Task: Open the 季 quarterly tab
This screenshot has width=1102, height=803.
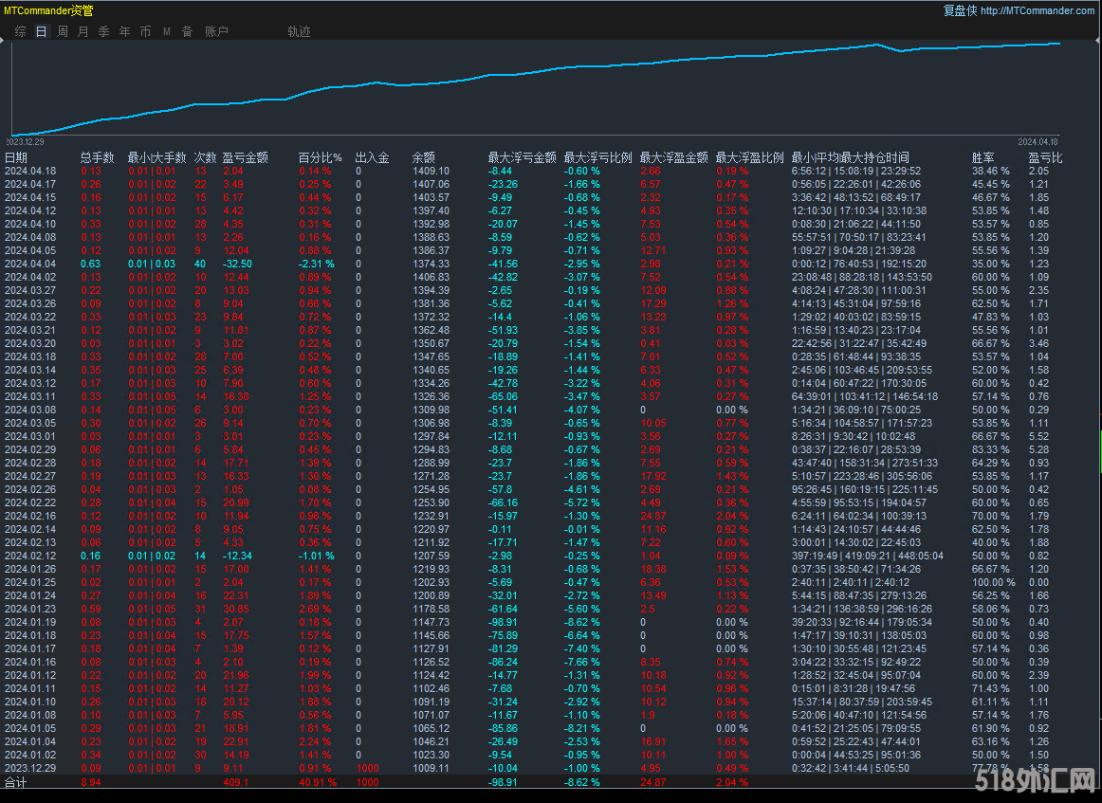Action: 103,31
